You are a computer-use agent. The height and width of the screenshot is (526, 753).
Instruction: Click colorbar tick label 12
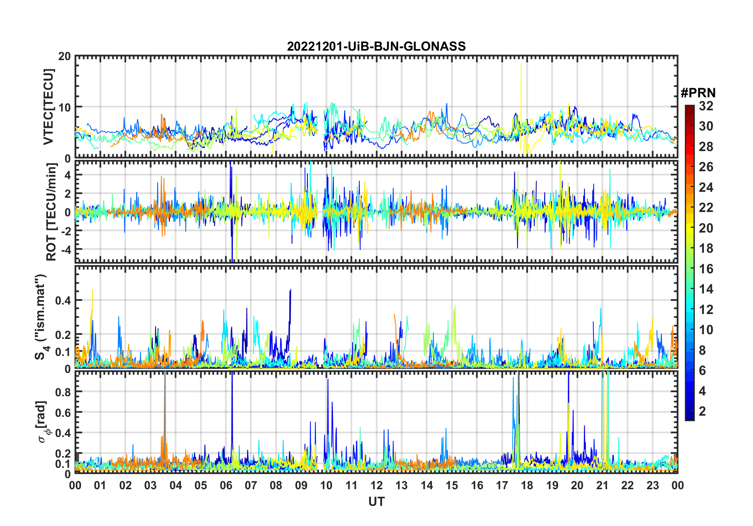click(706, 310)
